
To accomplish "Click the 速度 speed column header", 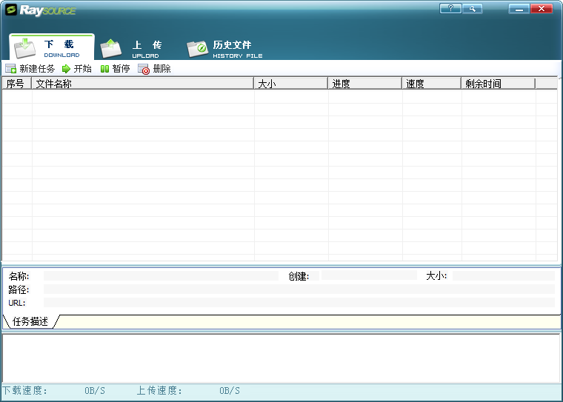I will point(431,84).
